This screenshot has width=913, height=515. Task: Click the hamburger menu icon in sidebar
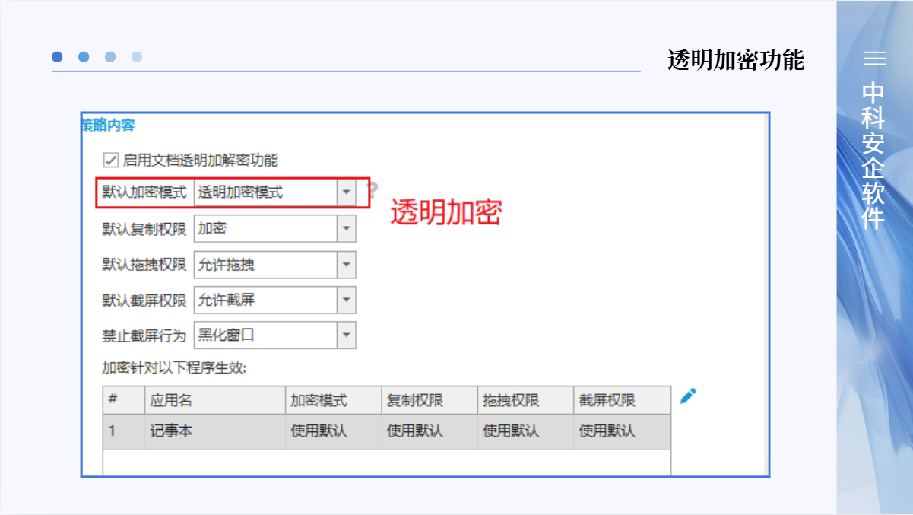tap(874, 59)
